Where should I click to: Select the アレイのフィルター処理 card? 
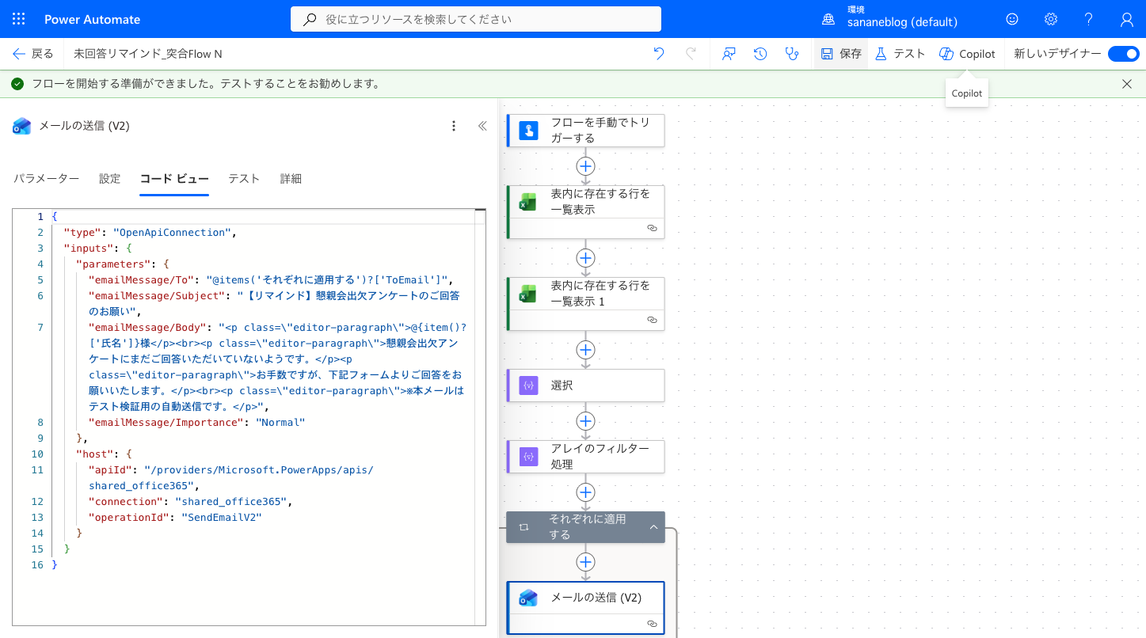pos(585,457)
